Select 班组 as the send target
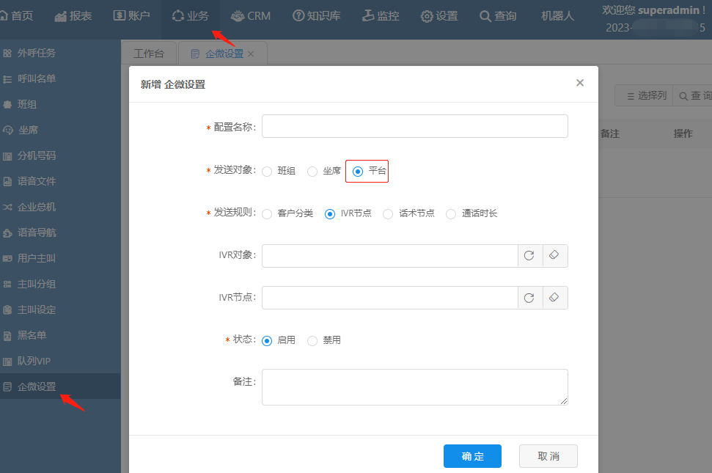The height and width of the screenshot is (473, 712). 267,171
